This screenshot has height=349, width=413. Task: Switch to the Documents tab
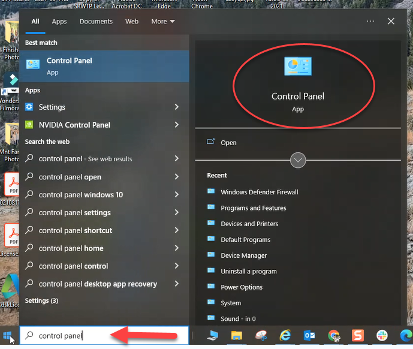pyautogui.click(x=96, y=22)
